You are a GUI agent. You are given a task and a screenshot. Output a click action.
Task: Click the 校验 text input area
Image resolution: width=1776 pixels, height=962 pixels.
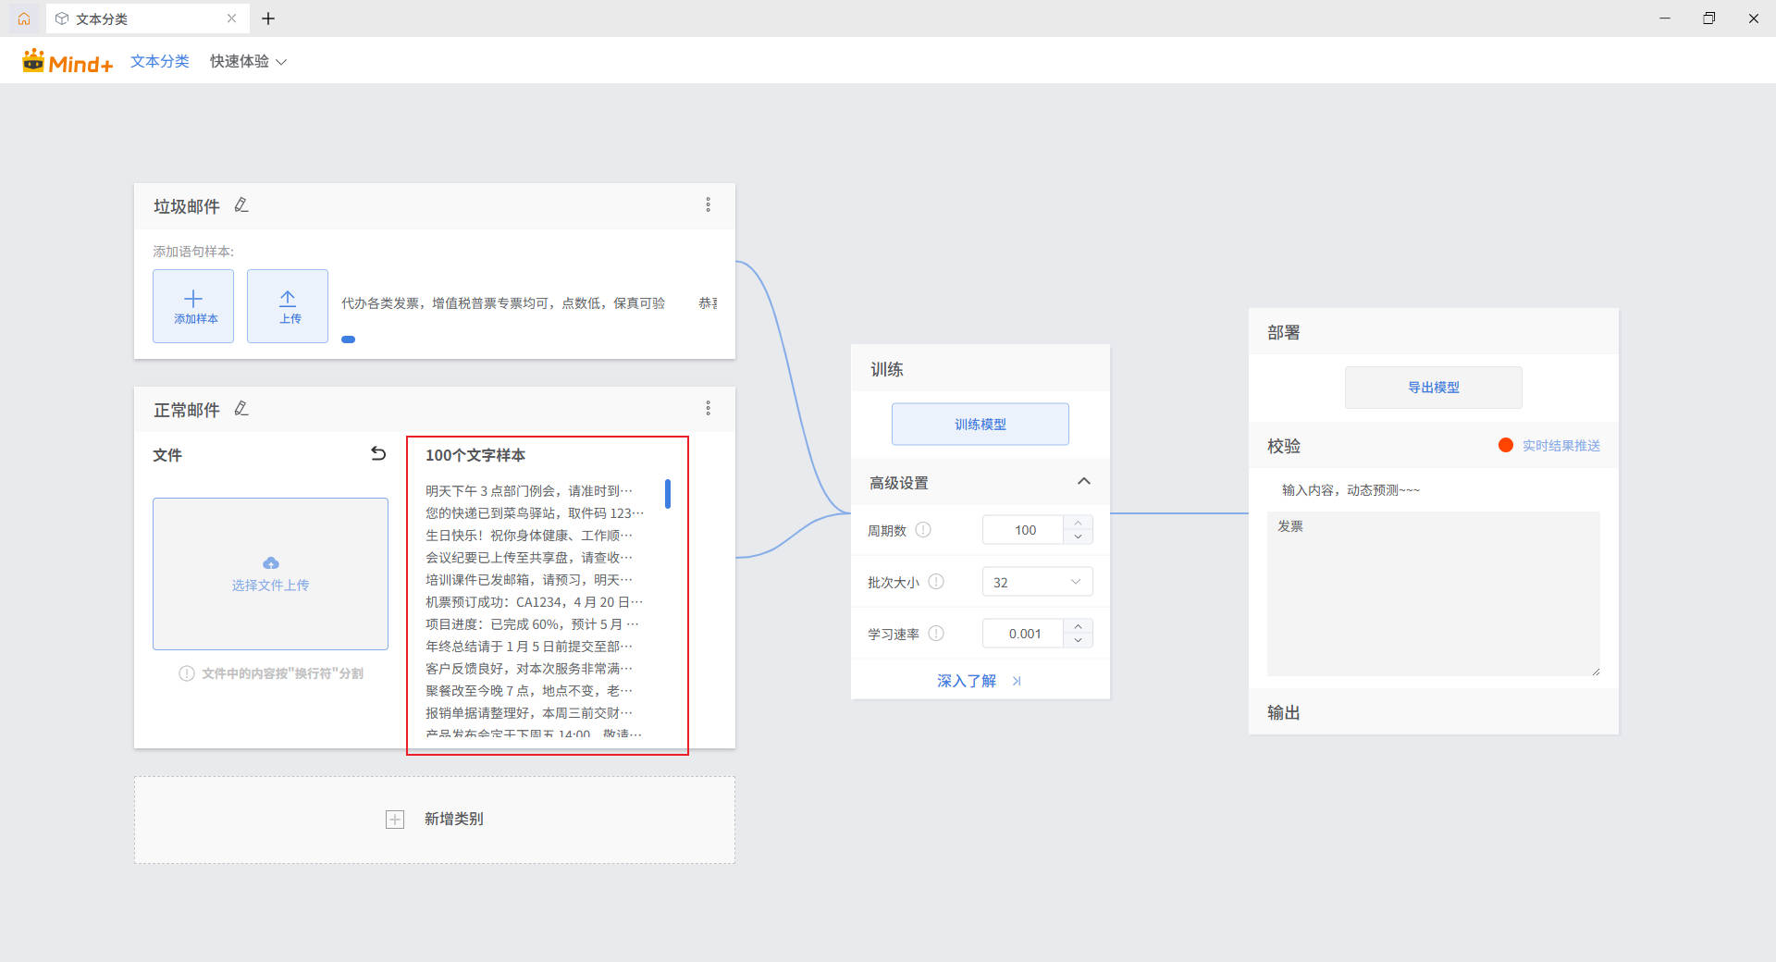1434,594
